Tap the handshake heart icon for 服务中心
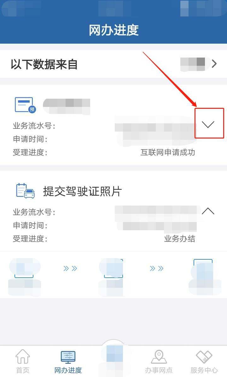Image resolution: width=227 pixels, height=377 pixels. tap(204, 356)
